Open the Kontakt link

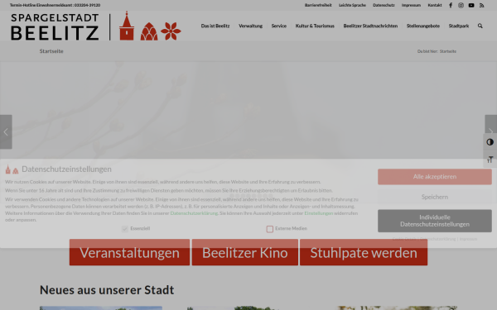click(435, 6)
